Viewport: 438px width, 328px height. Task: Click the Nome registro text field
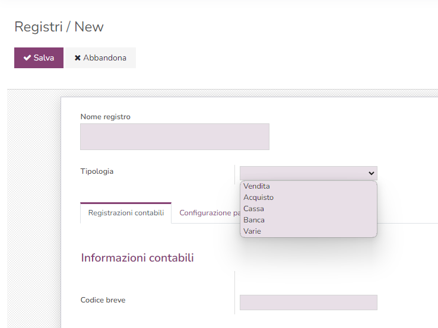pos(174,136)
